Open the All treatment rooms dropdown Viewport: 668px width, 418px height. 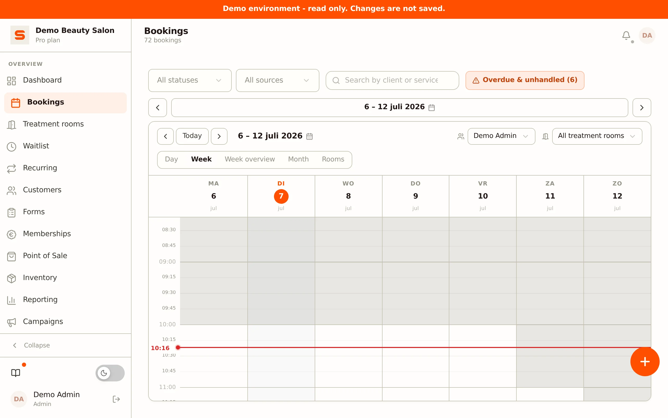[597, 136]
